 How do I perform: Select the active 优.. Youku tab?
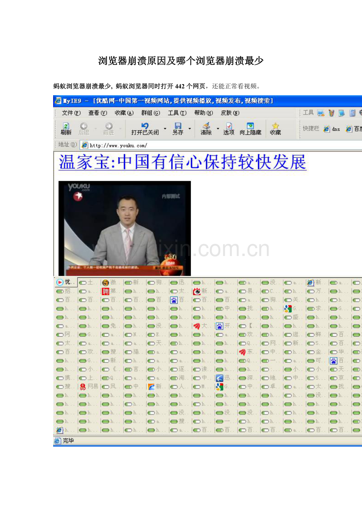[x=65, y=282]
